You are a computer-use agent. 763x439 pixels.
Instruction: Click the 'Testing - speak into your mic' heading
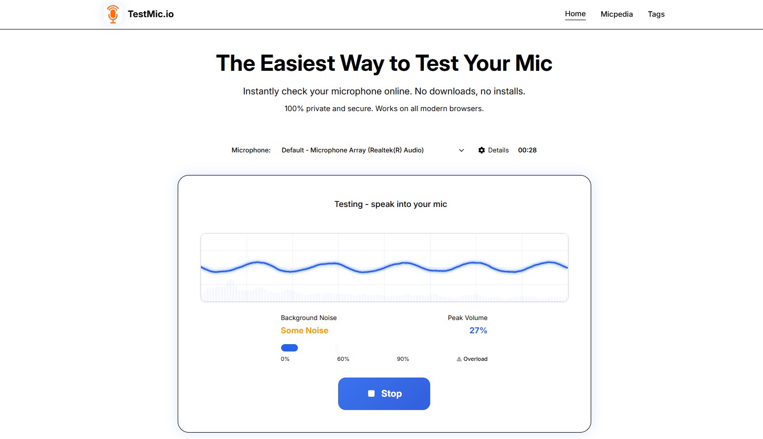coord(390,204)
